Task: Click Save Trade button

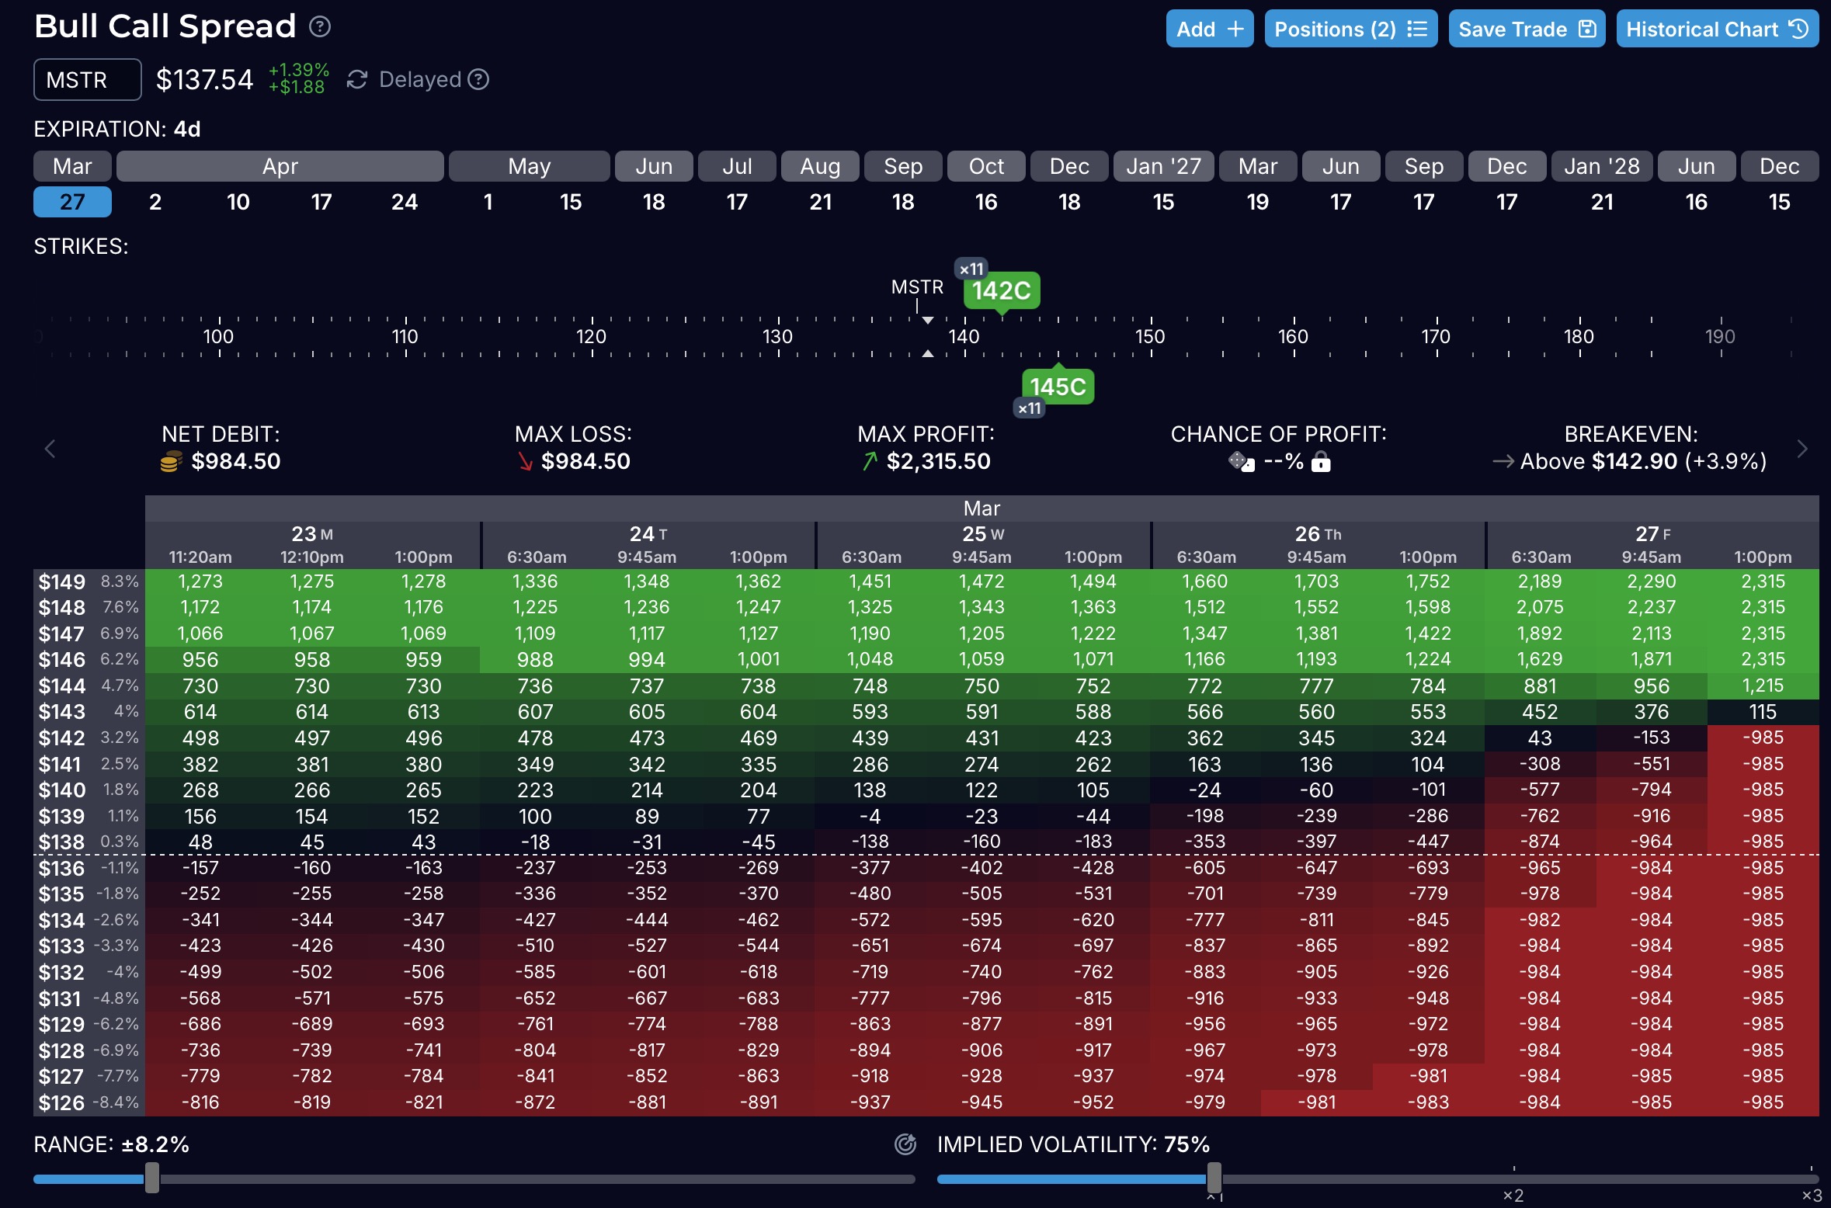Action: (x=1526, y=30)
